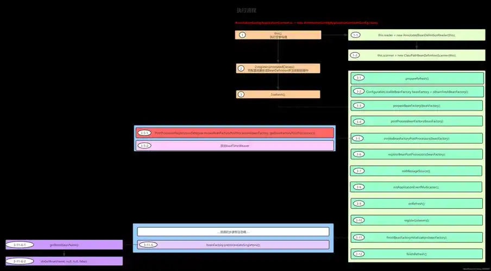Click the initApplicationEventMulticaster() node
Image resolution: width=491 pixels, height=271 pixels.
pyautogui.click(x=416, y=187)
